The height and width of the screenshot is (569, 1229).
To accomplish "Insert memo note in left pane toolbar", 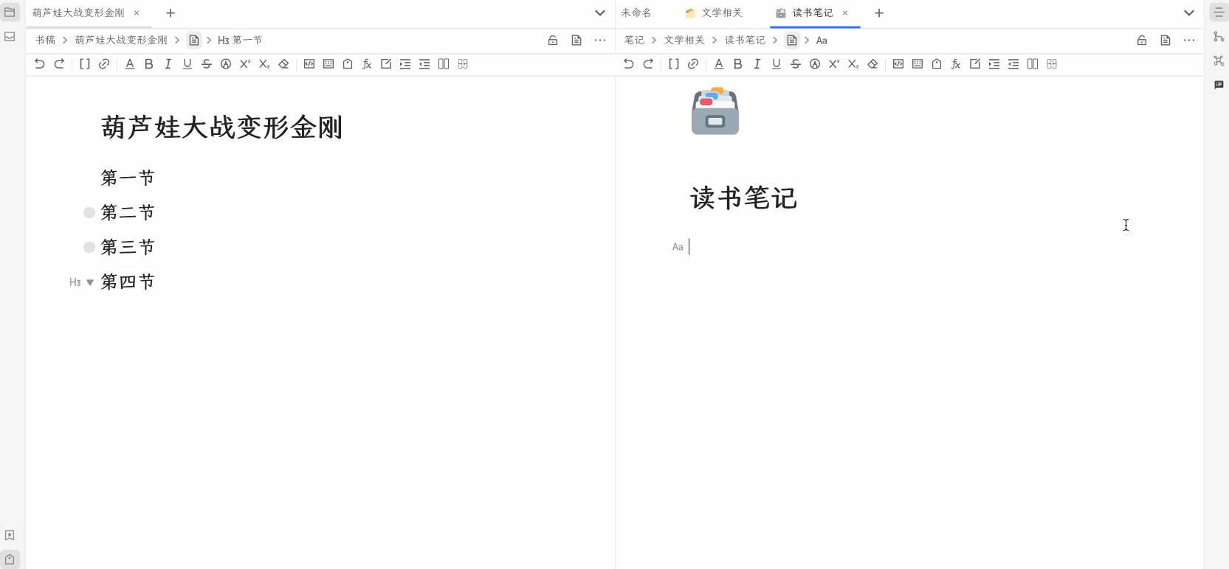I will tap(386, 64).
